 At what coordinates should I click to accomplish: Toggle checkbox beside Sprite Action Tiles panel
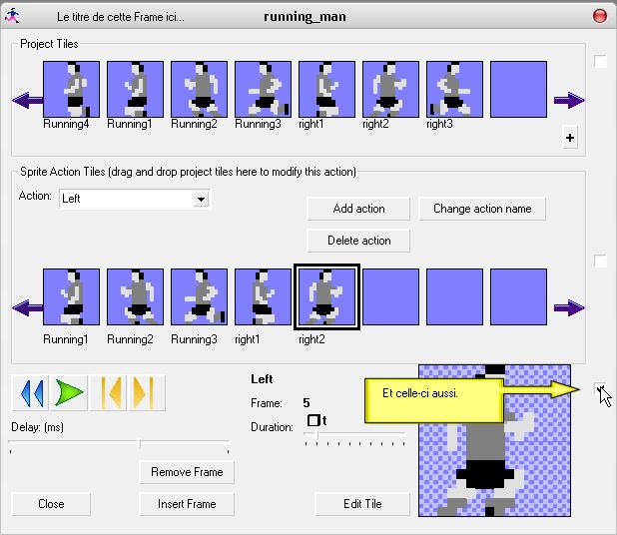pos(600,262)
